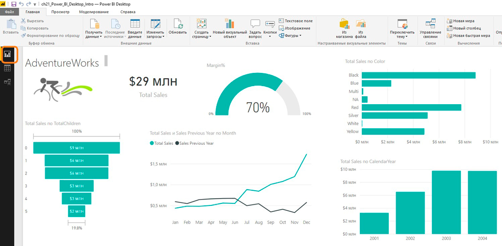Click the 2001 column in CalendarYear chart

[x=374, y=224]
